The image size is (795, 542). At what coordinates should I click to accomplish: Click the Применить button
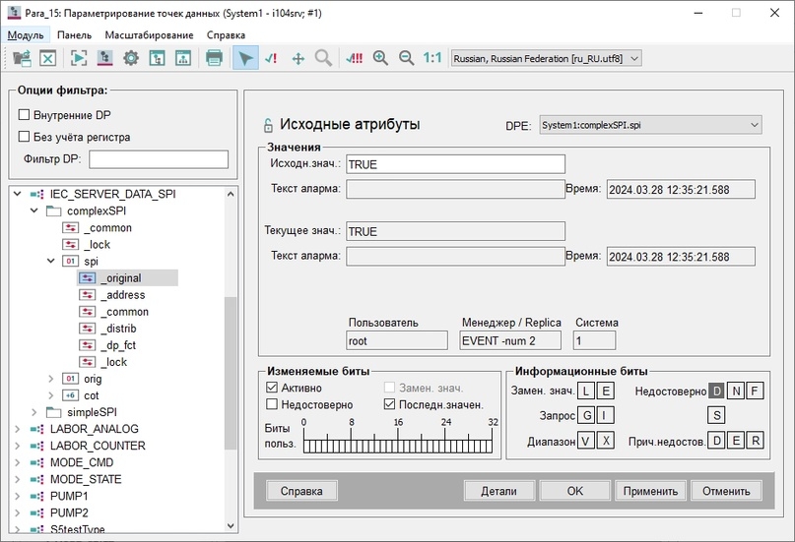click(x=650, y=491)
